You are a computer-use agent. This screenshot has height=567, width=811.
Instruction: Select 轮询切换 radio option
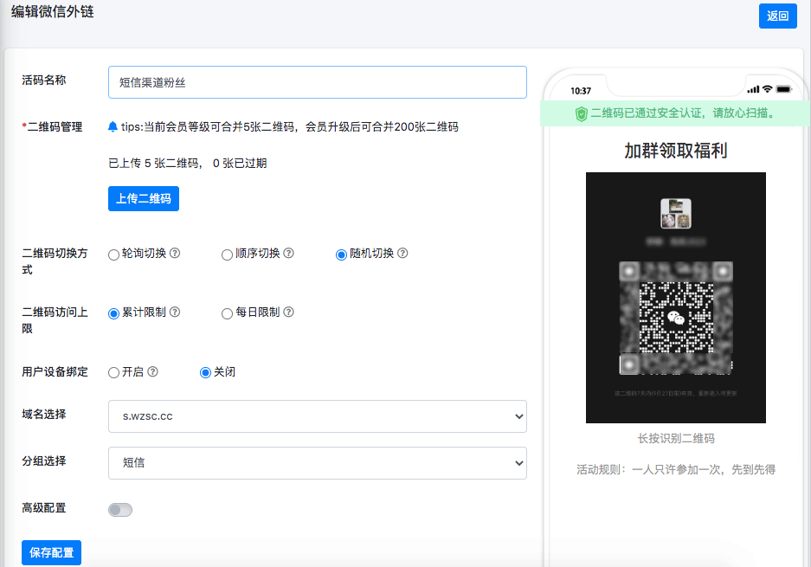113,255
